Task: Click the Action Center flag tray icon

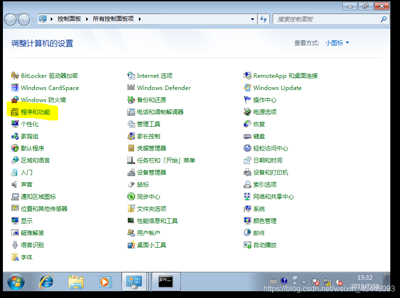Action: pos(316,282)
